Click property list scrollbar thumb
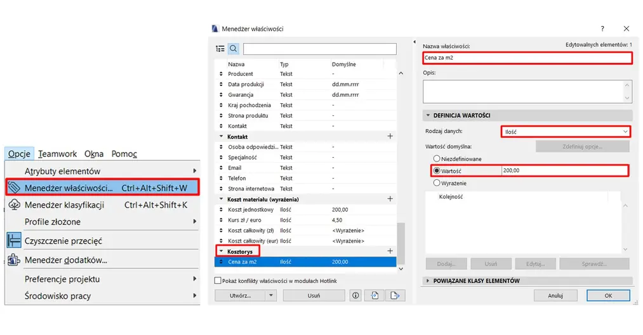 coord(401,243)
